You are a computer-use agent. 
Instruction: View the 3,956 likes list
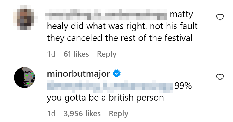(82, 113)
